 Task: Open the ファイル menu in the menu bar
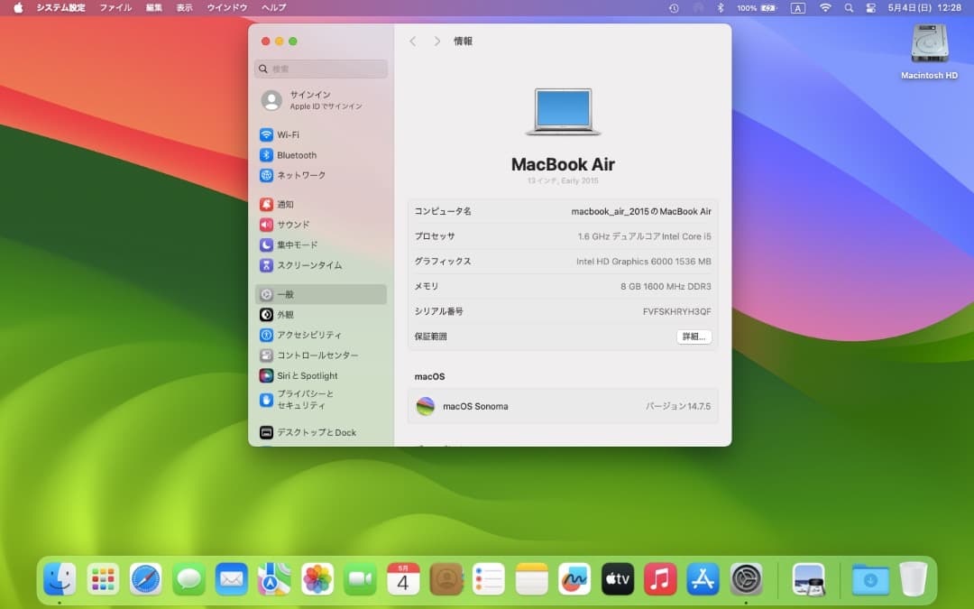[x=115, y=7]
